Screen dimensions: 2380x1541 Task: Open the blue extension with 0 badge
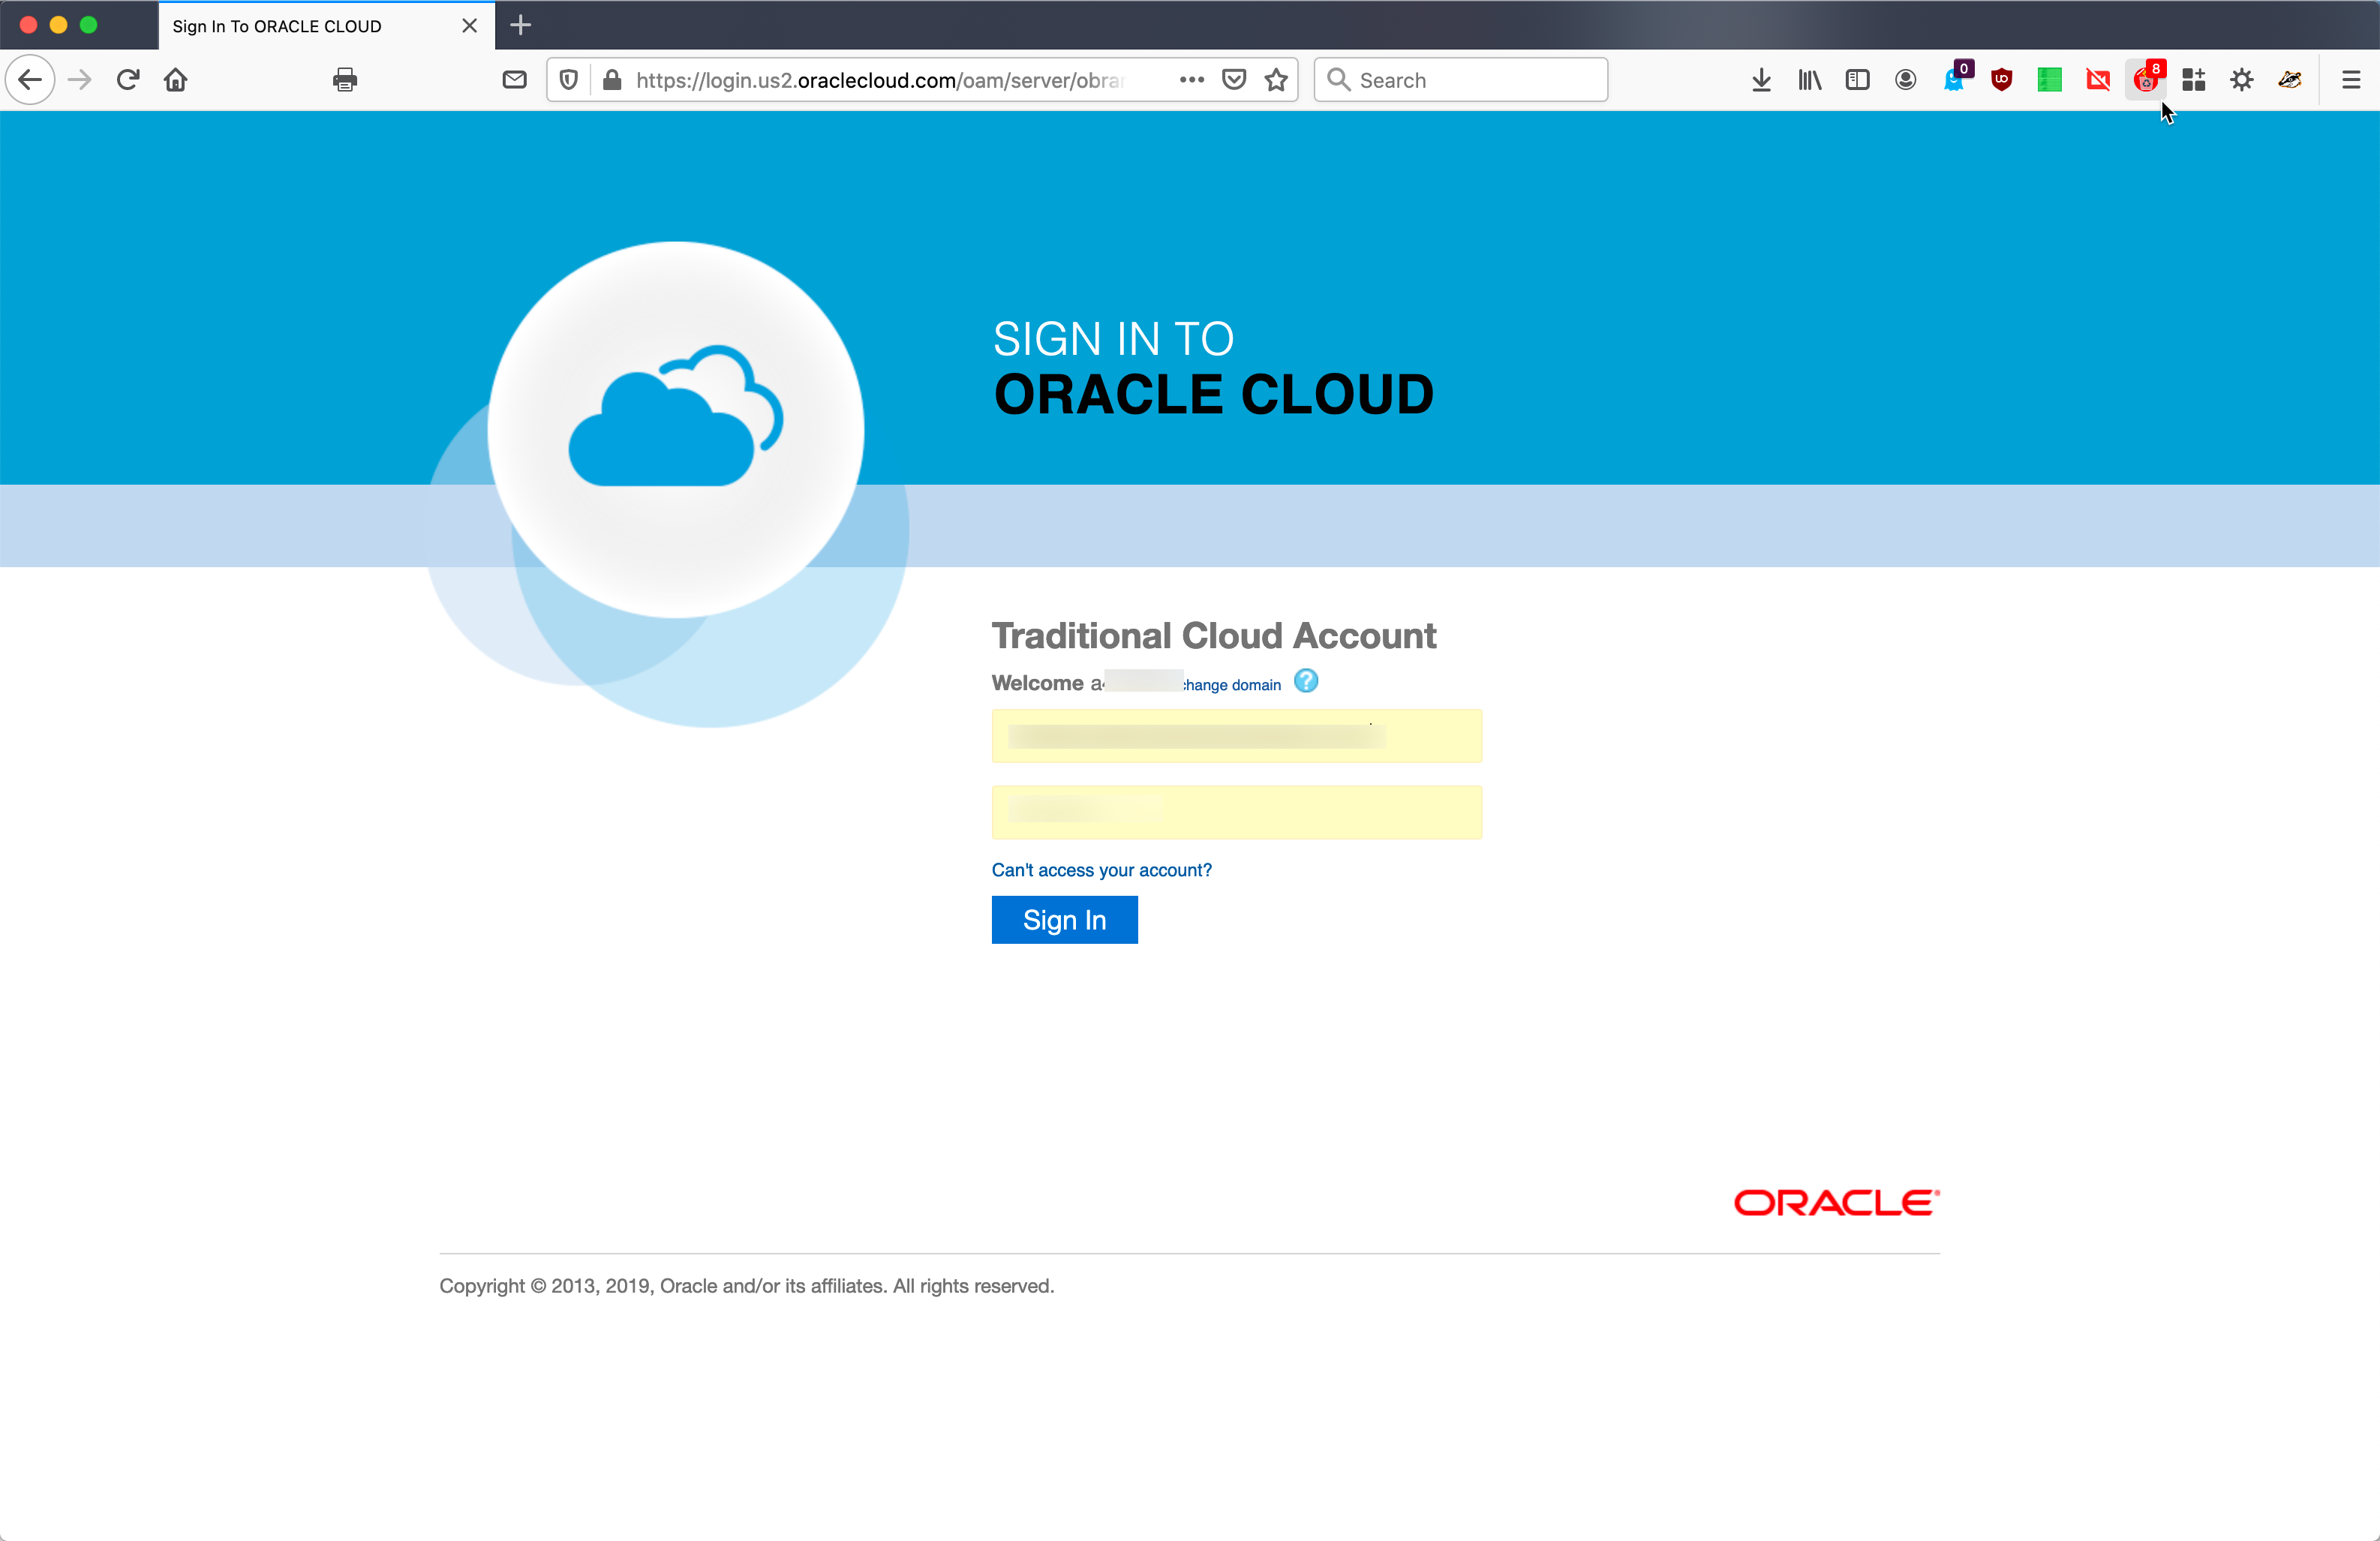tap(1955, 79)
